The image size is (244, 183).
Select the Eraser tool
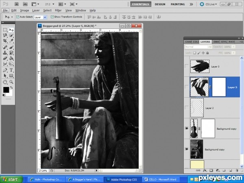5,58
